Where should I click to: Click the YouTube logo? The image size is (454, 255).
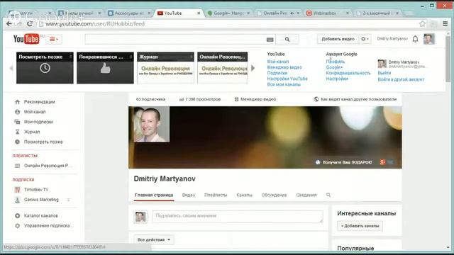(x=26, y=39)
